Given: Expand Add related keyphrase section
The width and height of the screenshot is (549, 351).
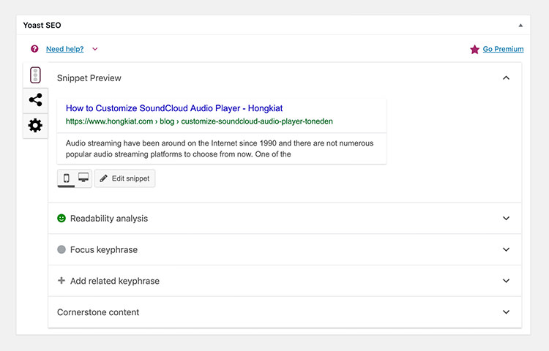Looking at the screenshot, I should coord(285,281).
